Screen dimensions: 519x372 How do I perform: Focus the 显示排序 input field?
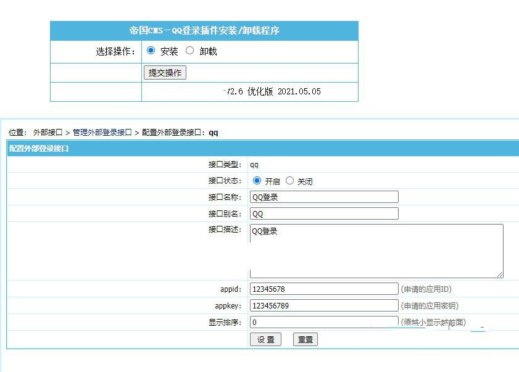324,322
